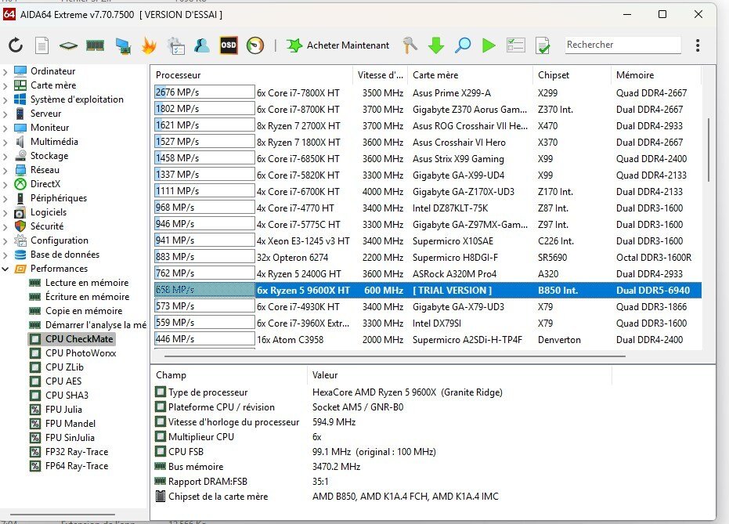Open the OSD panel icon
The image size is (729, 524).
(x=229, y=45)
